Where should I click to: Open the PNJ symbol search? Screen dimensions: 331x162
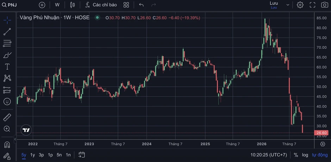[10, 5]
